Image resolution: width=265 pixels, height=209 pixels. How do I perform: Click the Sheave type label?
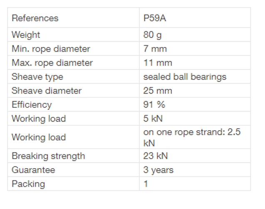(x=37, y=77)
